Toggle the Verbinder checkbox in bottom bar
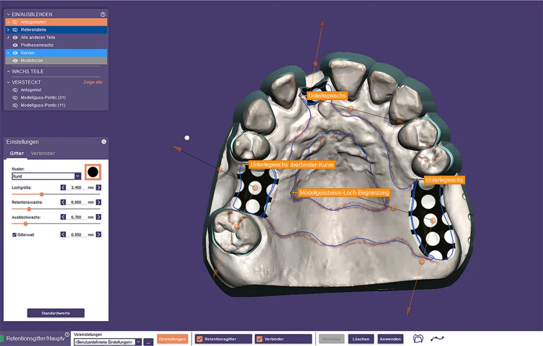The image size is (543, 346). pos(259,339)
